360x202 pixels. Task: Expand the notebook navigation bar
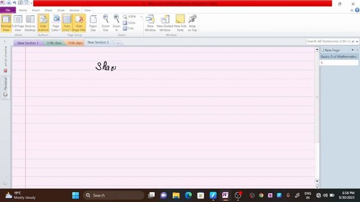(x=5, y=42)
